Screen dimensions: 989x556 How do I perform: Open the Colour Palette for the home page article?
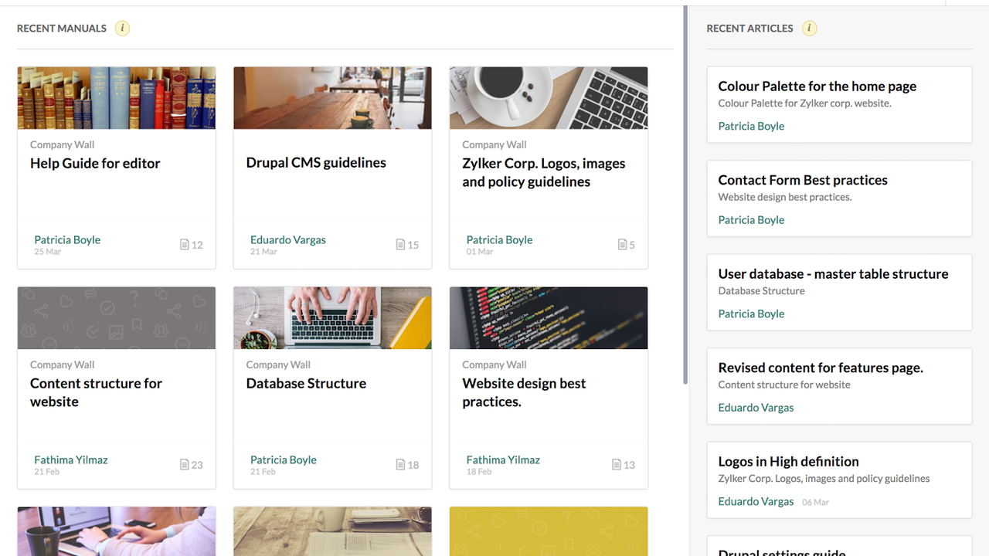[817, 86]
